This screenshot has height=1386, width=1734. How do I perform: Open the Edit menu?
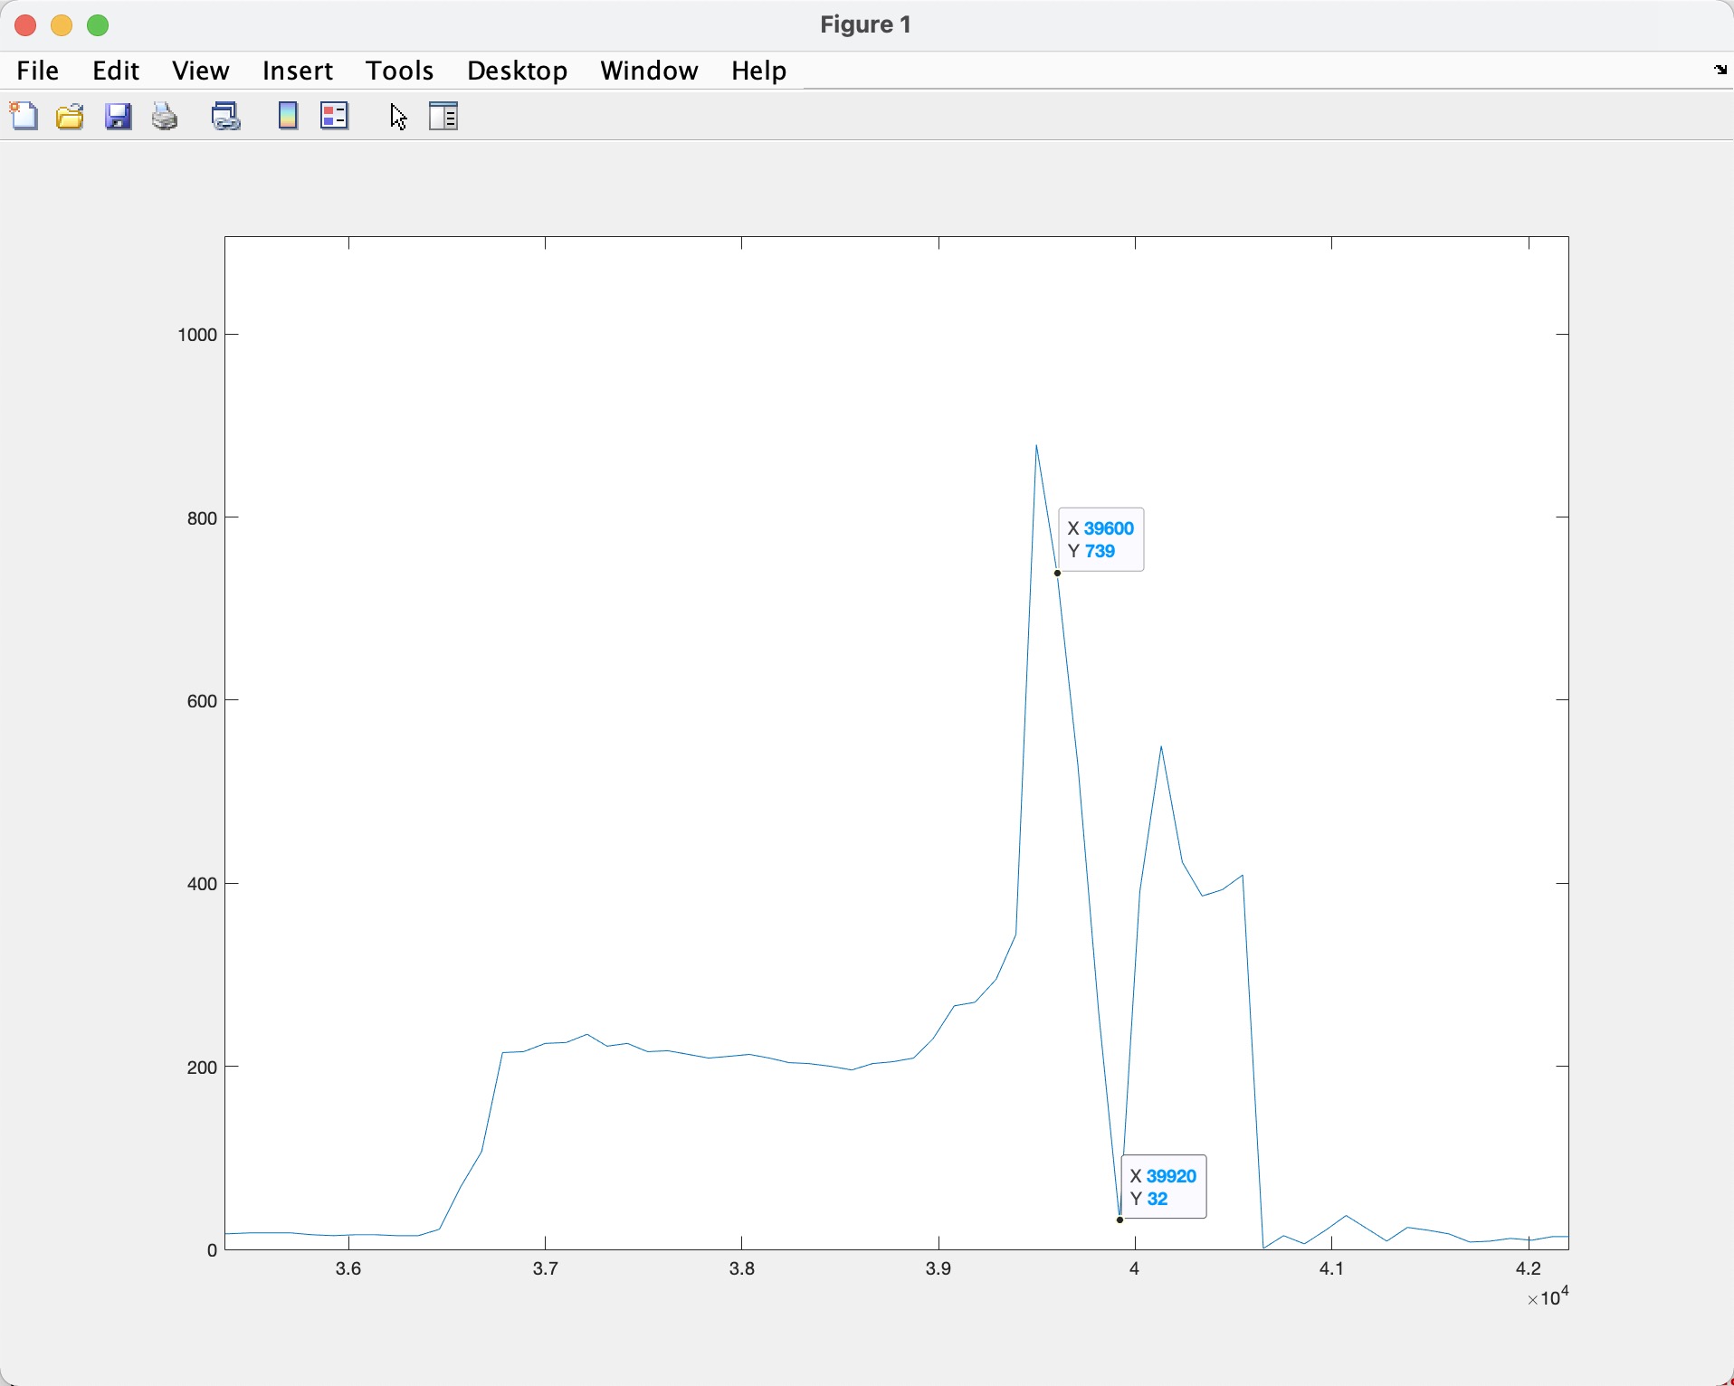116,71
